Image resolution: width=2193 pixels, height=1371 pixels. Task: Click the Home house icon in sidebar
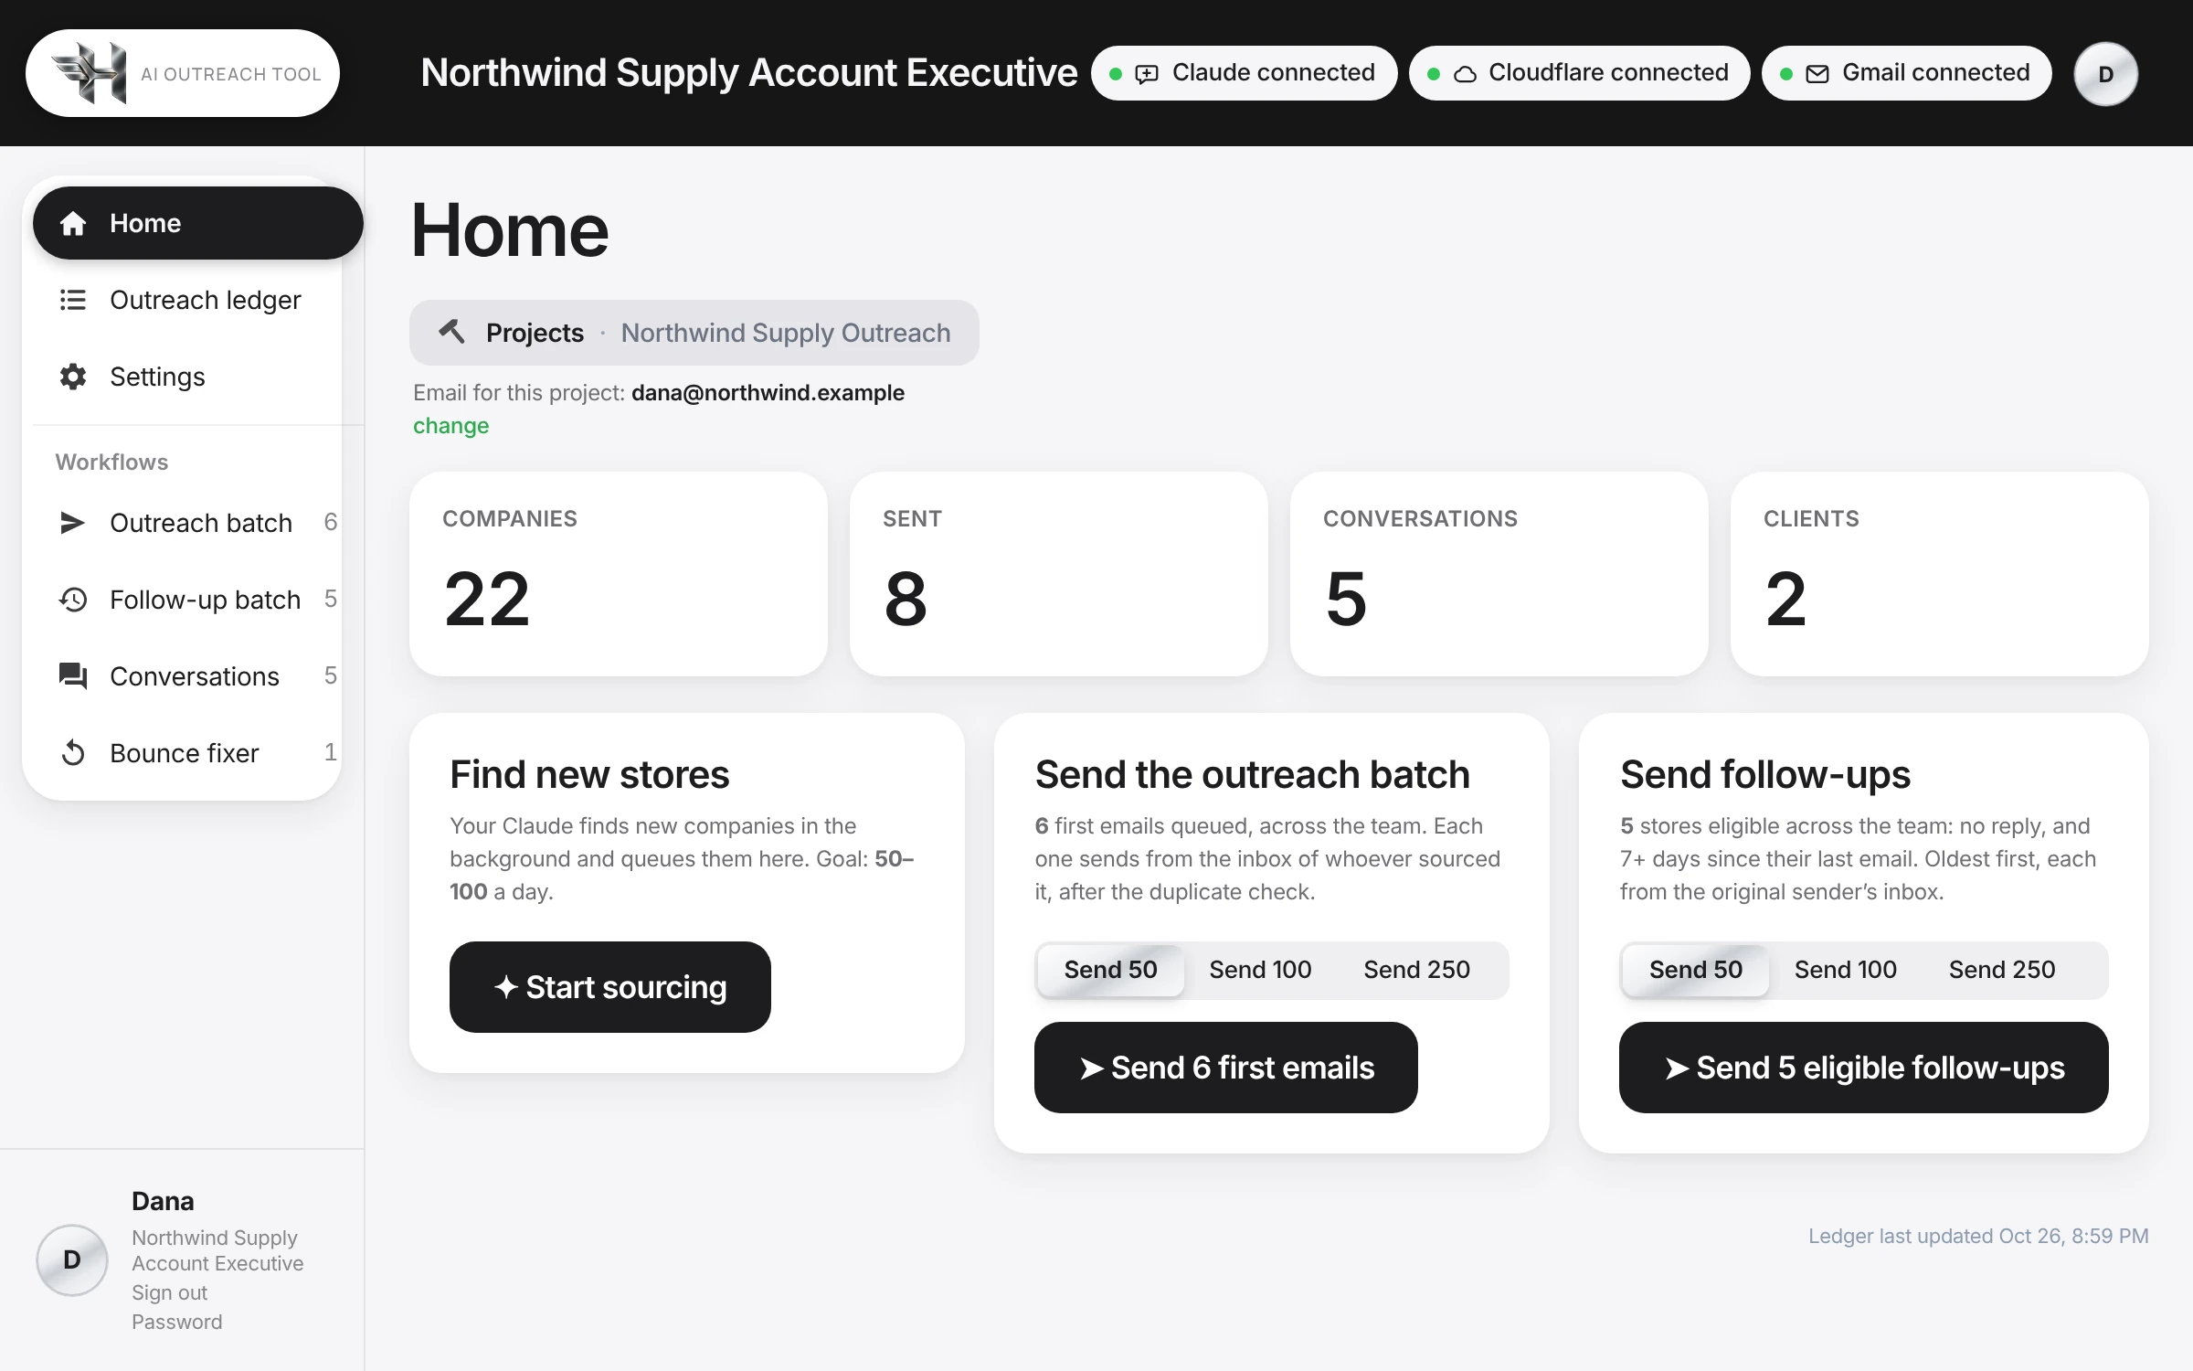point(73,223)
